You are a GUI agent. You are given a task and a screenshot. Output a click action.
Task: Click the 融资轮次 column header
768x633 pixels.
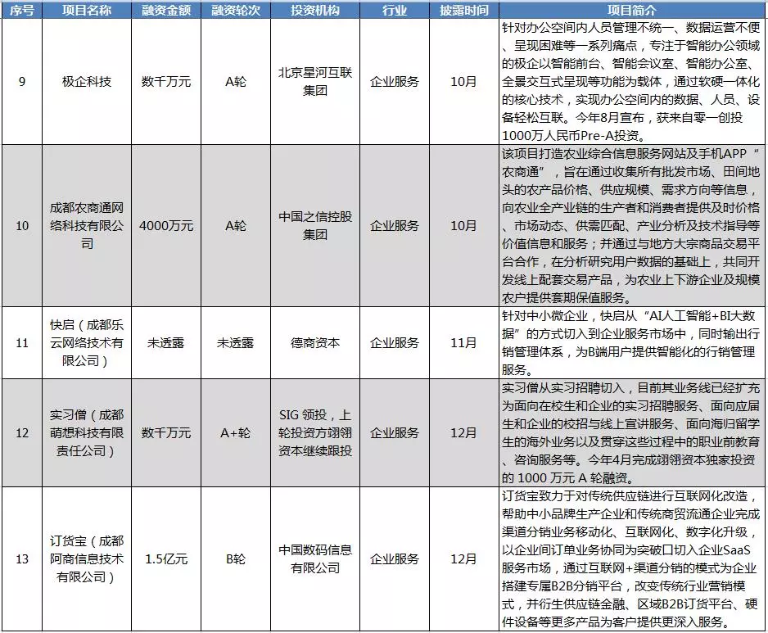coord(237,11)
